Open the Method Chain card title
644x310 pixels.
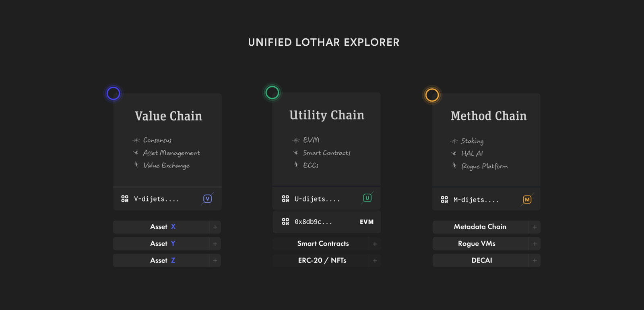488,116
